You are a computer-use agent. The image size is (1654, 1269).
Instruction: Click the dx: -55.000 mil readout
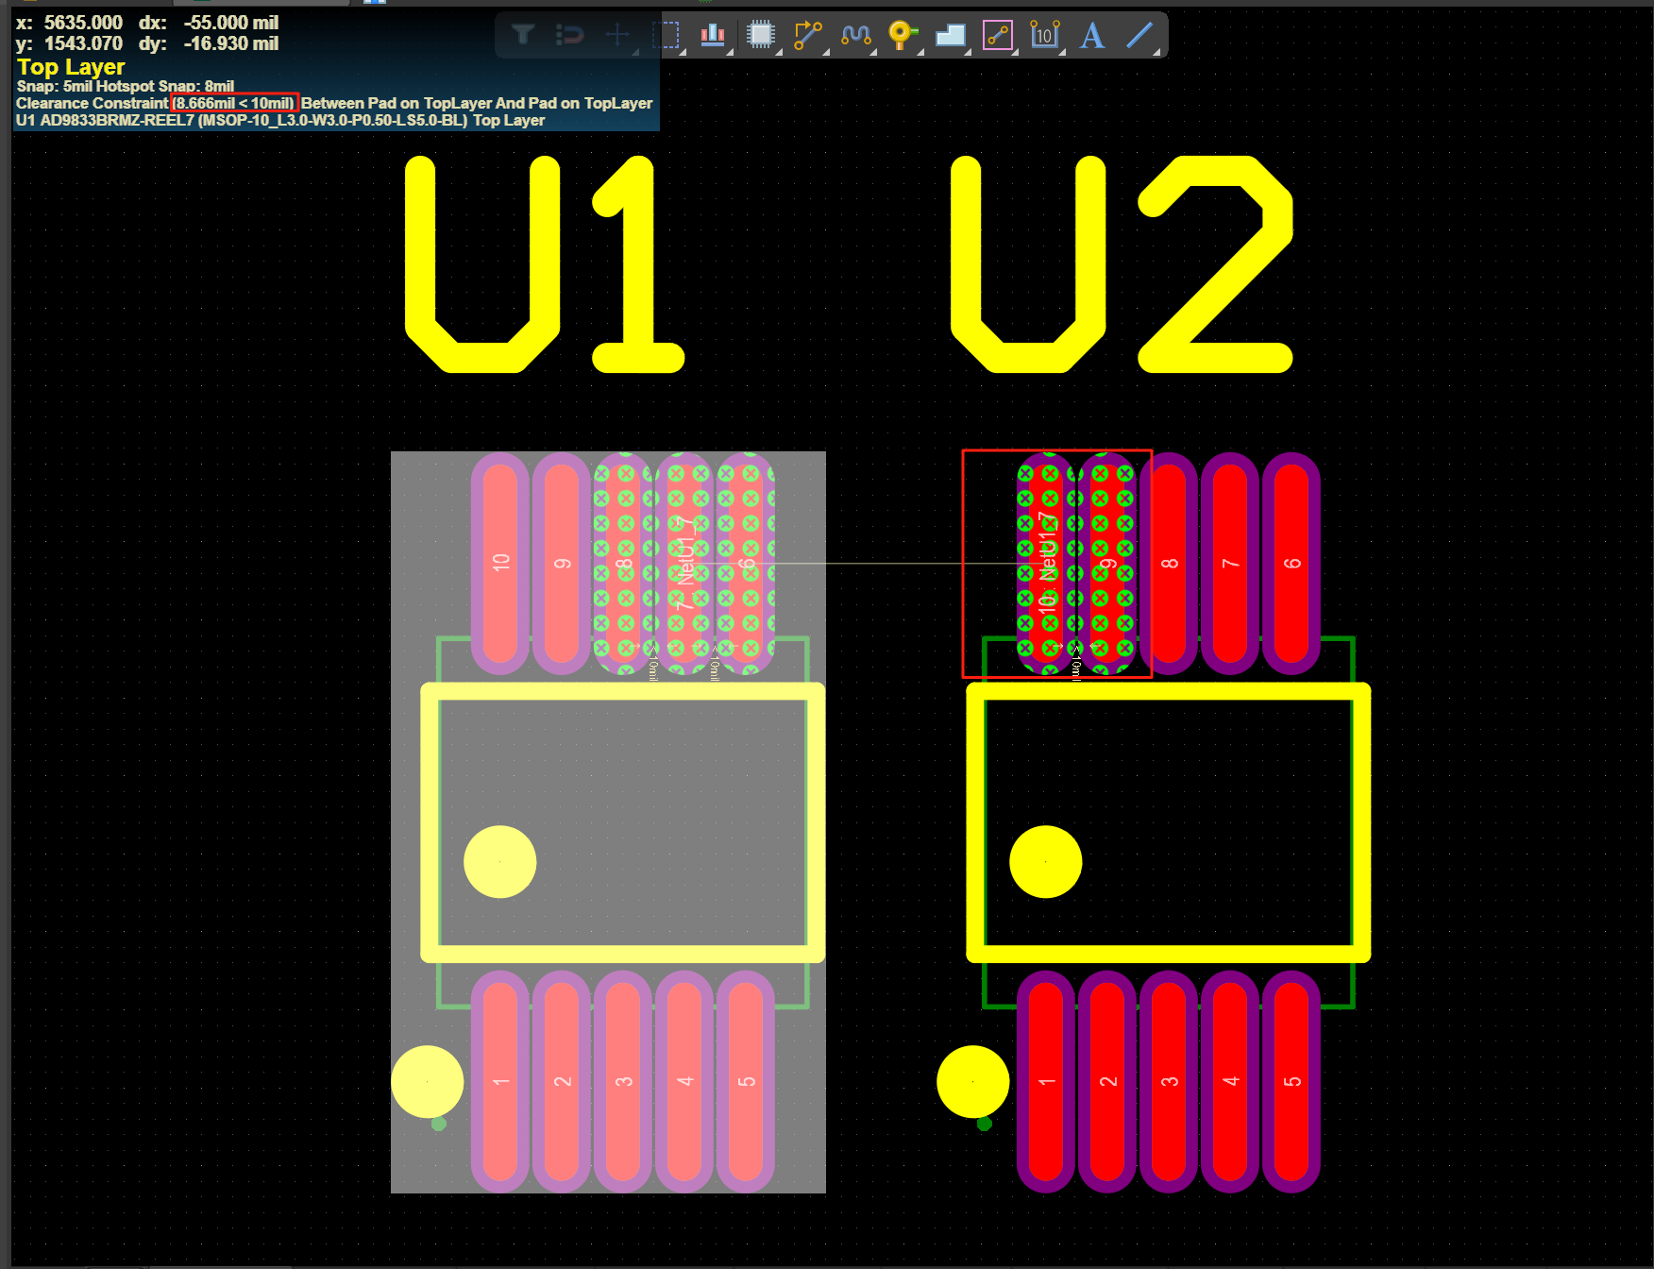point(209,23)
